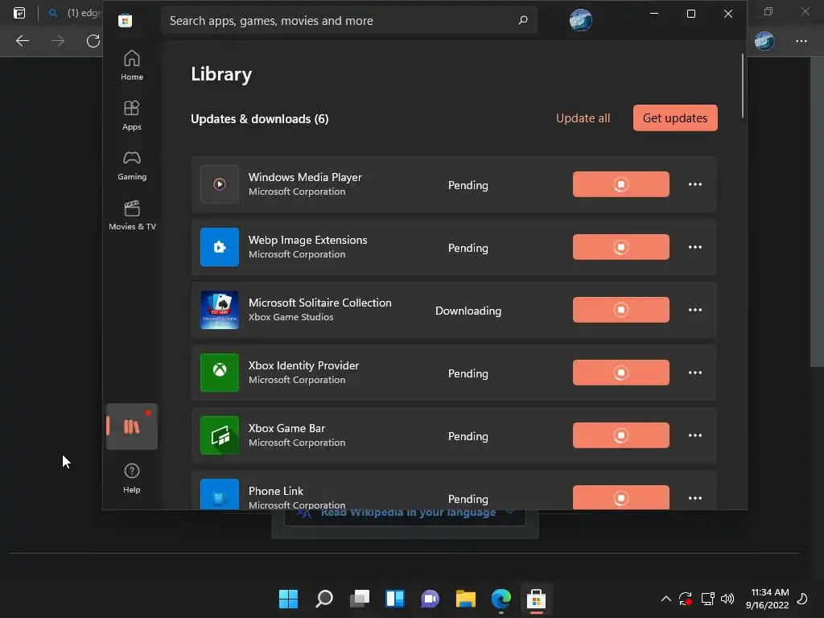Click the search magnifier icon in Store

523,20
